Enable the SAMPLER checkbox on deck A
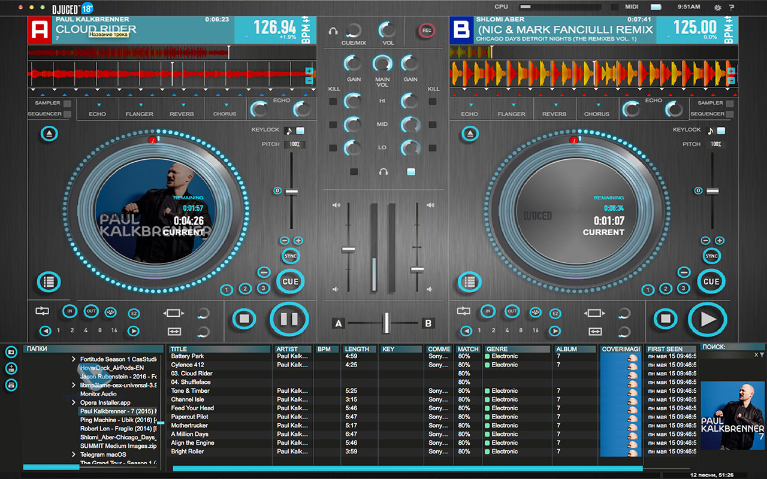 click(x=67, y=103)
